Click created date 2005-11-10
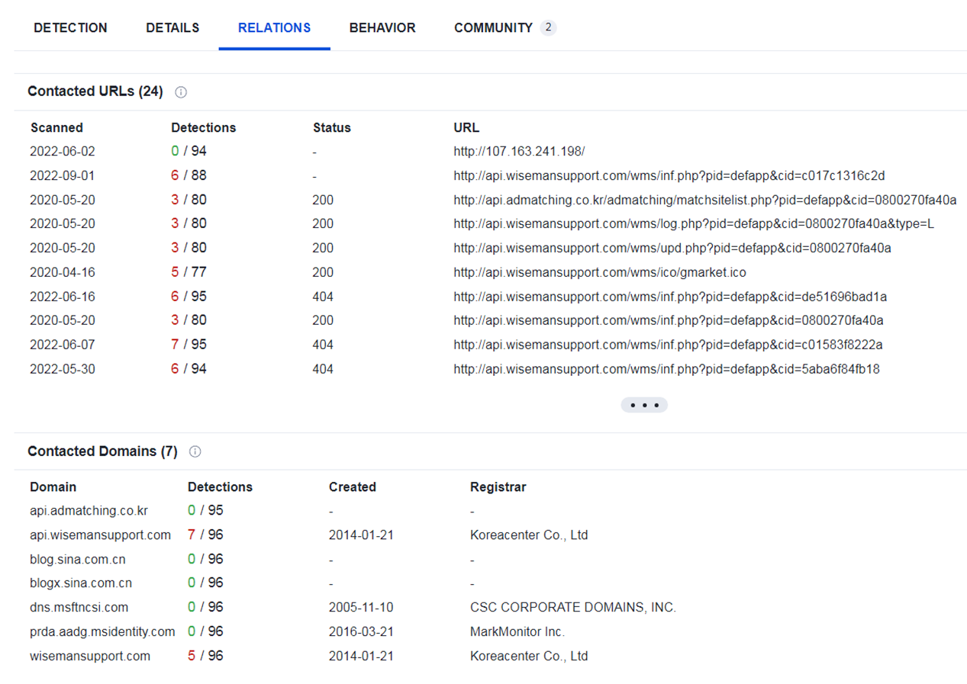 pyautogui.click(x=361, y=608)
